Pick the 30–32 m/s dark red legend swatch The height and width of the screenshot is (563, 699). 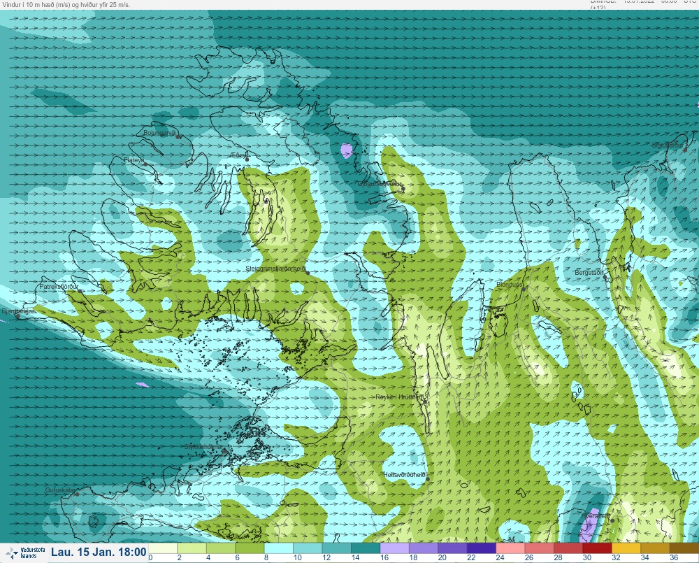[598, 548]
